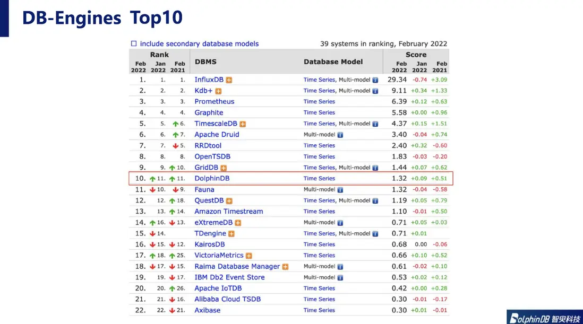Viewport: 583px width, 324px height.
Task: Open the IBM Db2 Event Store link
Action: point(229,277)
